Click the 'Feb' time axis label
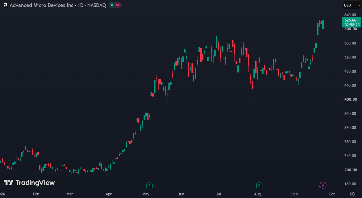The width and height of the screenshot is (362, 198). [x=36, y=194]
